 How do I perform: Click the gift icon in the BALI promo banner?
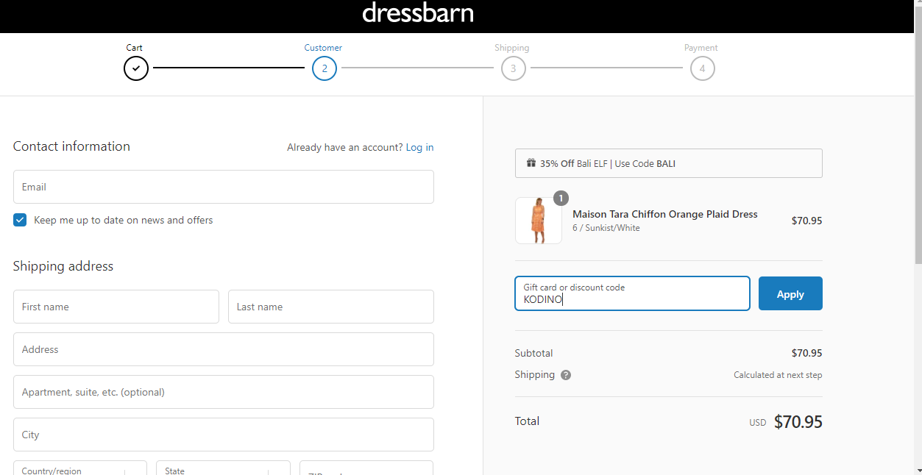click(x=531, y=163)
